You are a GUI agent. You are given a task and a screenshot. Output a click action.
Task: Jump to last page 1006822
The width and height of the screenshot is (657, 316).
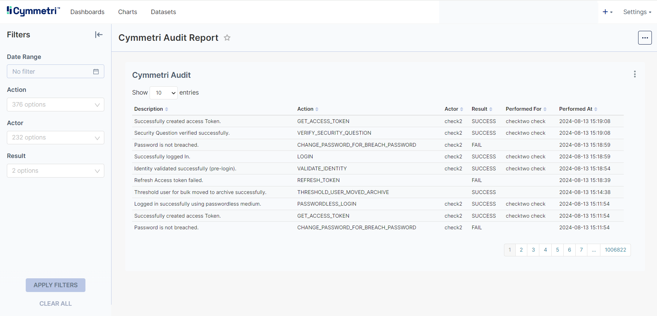[615, 250]
